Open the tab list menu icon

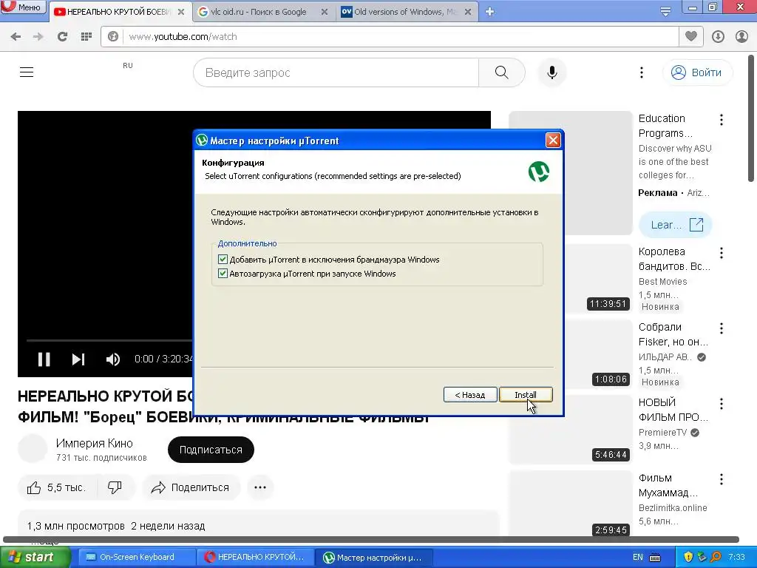pyautogui.click(x=665, y=12)
